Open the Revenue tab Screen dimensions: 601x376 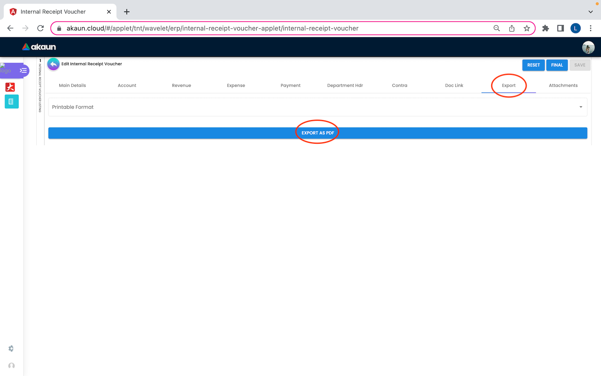coord(182,85)
